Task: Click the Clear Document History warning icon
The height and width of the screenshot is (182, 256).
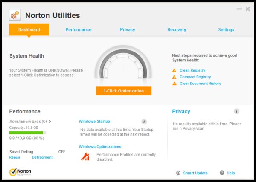Action: tap(174, 84)
